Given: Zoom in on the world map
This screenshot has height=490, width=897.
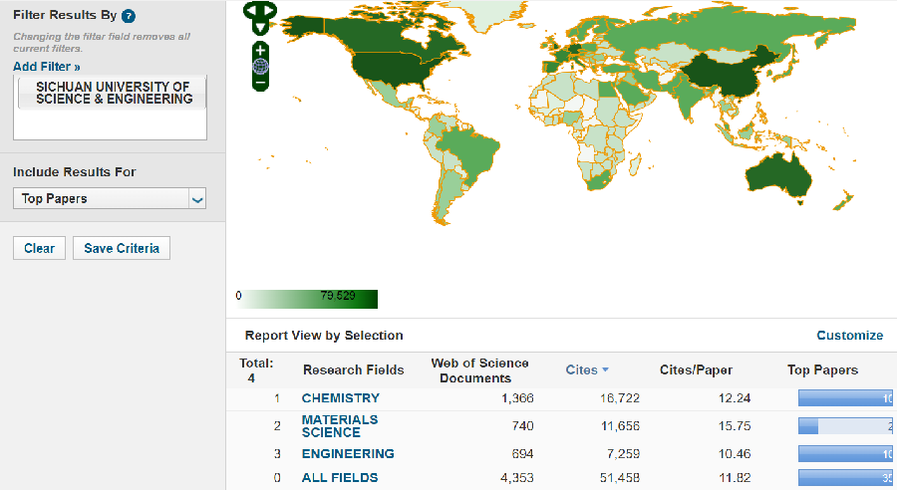Looking at the screenshot, I should pyautogui.click(x=260, y=50).
